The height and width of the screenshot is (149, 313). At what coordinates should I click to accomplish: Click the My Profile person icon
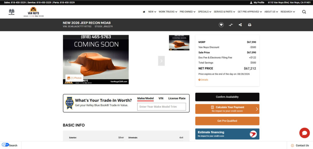[x=251, y=2]
